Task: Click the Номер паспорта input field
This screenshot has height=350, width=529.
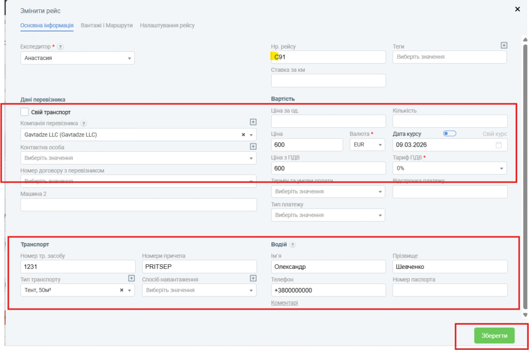Action: coord(450,290)
